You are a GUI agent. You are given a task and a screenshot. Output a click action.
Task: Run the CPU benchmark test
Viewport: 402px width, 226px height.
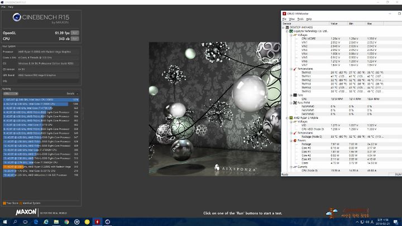click(75, 39)
